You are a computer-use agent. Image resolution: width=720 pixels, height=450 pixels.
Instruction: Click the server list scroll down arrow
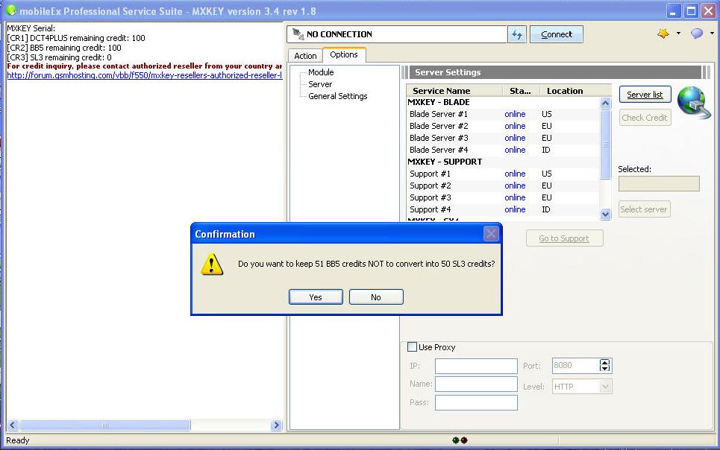click(x=605, y=215)
